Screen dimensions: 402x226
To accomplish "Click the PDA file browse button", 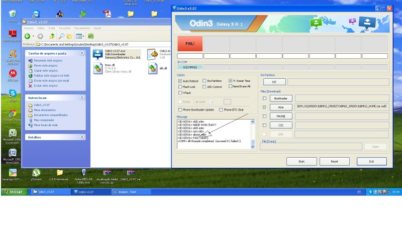I will [281, 107].
